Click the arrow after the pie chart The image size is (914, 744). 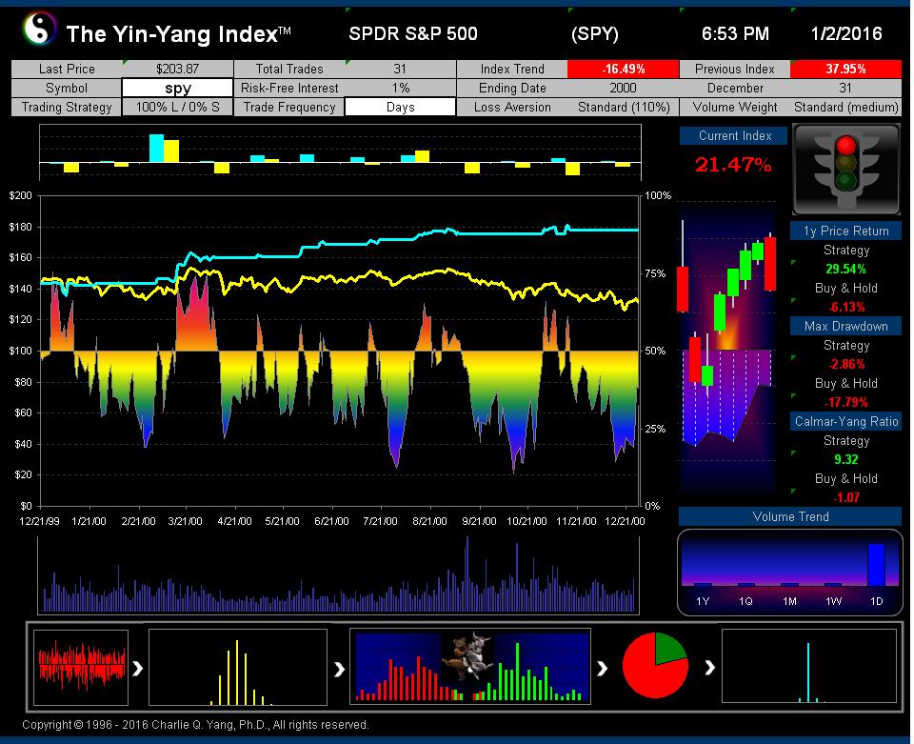(x=709, y=668)
